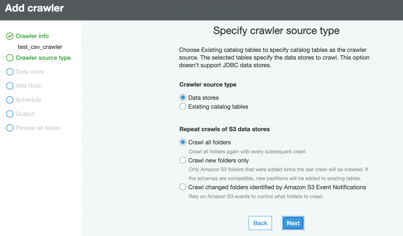Click the circle icon next to Output
This screenshot has width=403, height=236.
click(10, 114)
